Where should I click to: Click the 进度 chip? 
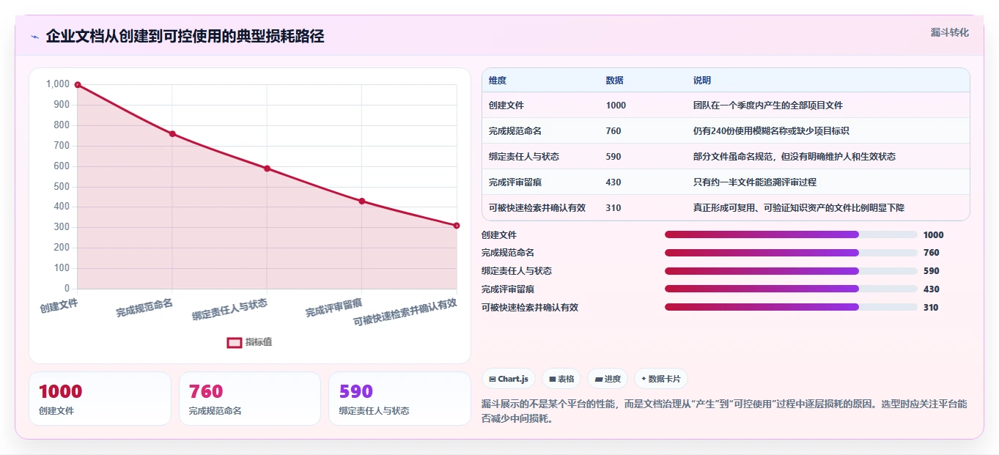click(x=608, y=379)
